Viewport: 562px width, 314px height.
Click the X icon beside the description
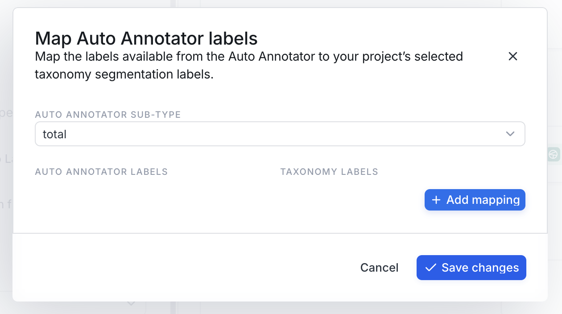[x=513, y=56]
